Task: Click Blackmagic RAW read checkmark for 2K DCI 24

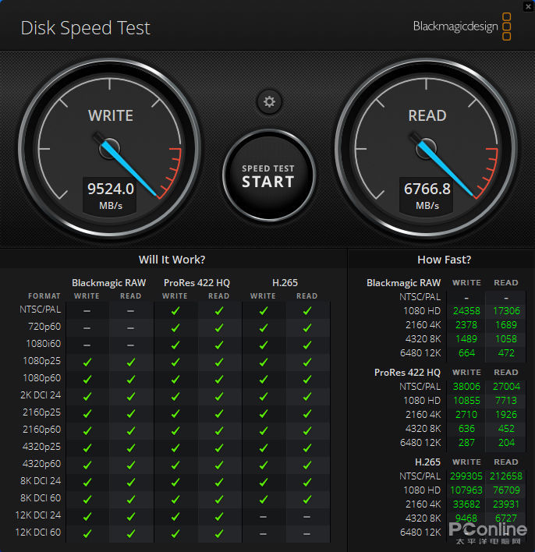Action: pyautogui.click(x=131, y=396)
